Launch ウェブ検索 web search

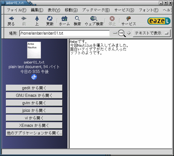point(94,21)
